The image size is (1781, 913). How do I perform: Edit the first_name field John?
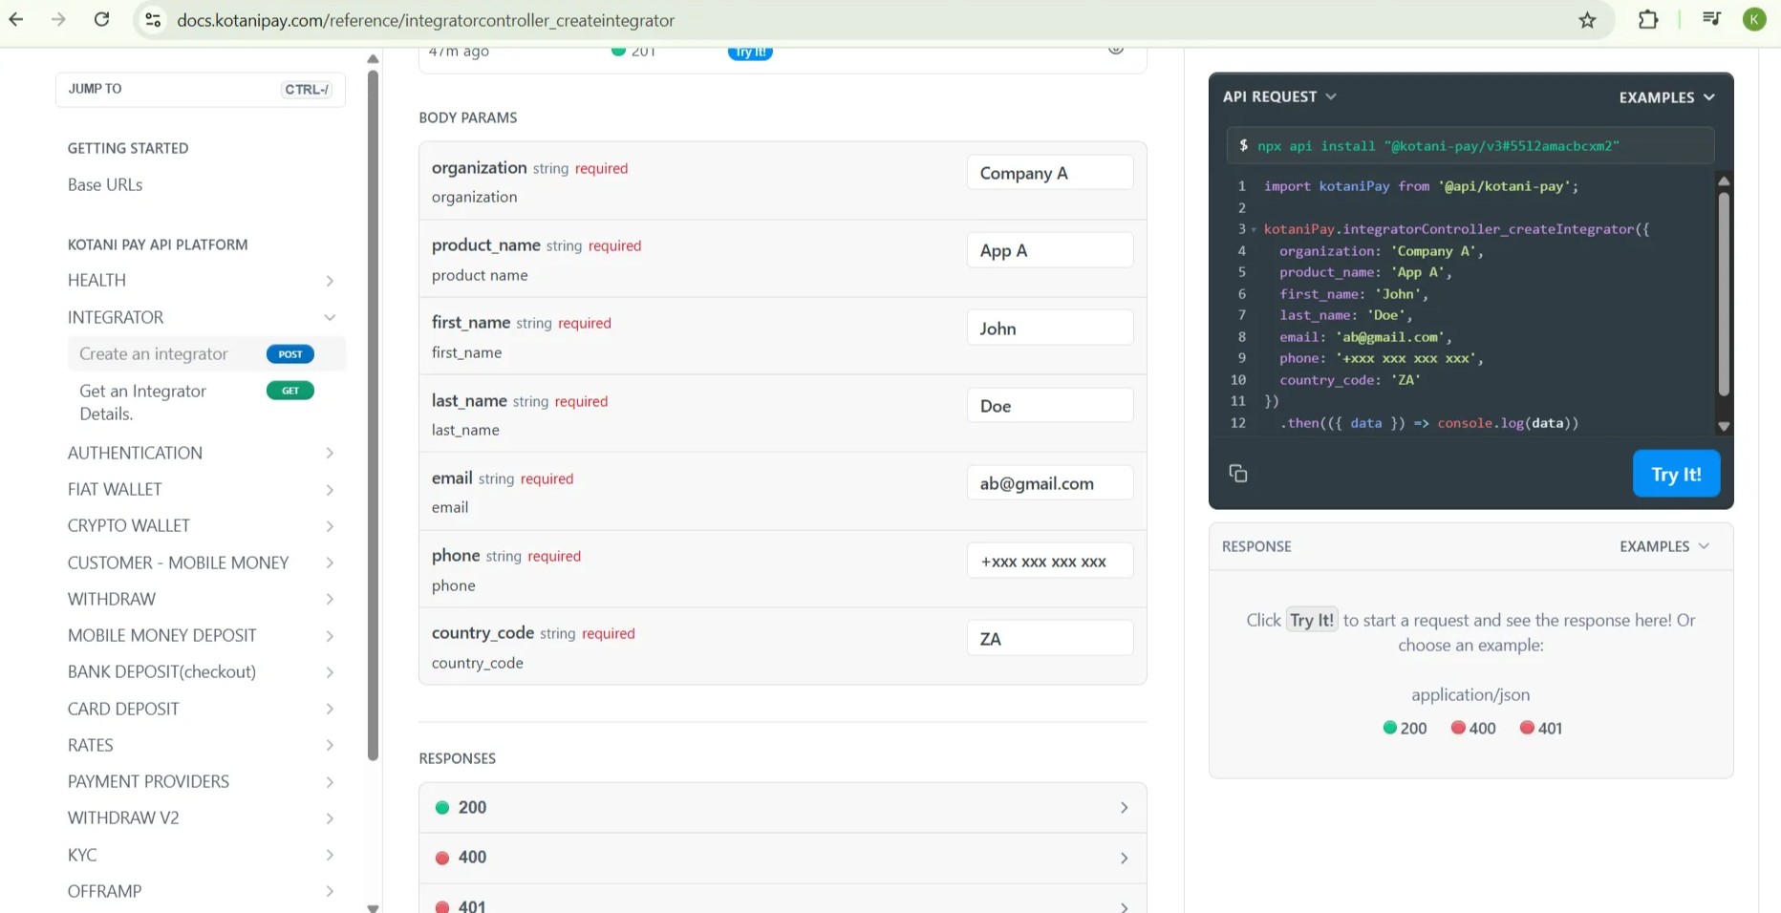pyautogui.click(x=1050, y=329)
